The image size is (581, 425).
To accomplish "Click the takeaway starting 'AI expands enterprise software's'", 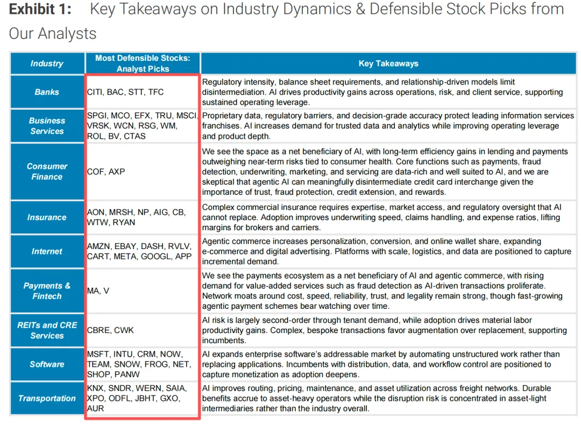I will coord(388,364).
